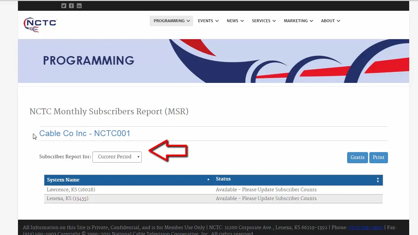The width and height of the screenshot is (418, 235).
Task: Click the Subscriber Report for label
Action: [65, 157]
